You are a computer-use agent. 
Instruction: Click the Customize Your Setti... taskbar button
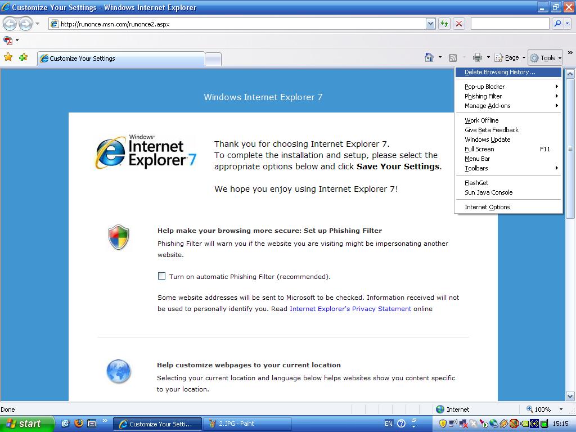(157, 424)
